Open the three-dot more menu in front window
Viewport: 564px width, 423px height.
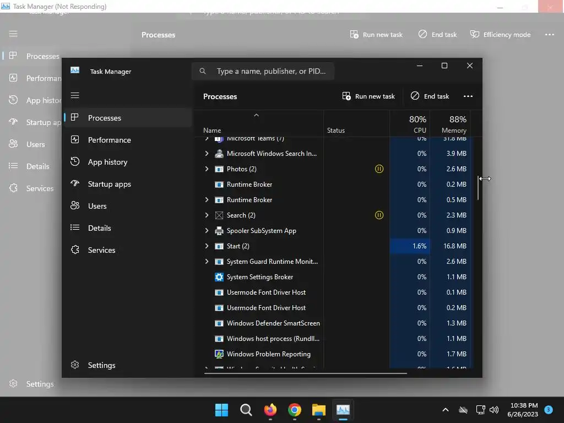468,96
